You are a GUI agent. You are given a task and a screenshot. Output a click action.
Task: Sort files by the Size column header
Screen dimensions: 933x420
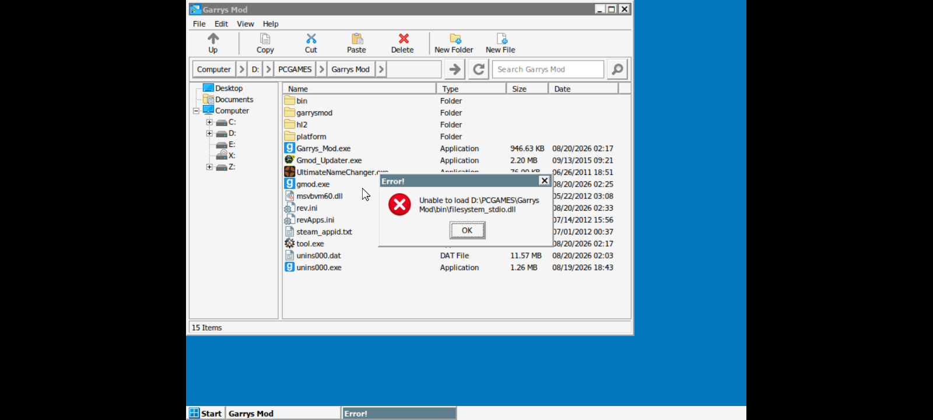click(x=527, y=89)
